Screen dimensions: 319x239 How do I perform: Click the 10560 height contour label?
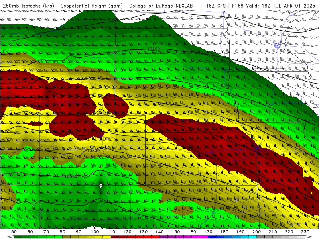(x=71, y=176)
